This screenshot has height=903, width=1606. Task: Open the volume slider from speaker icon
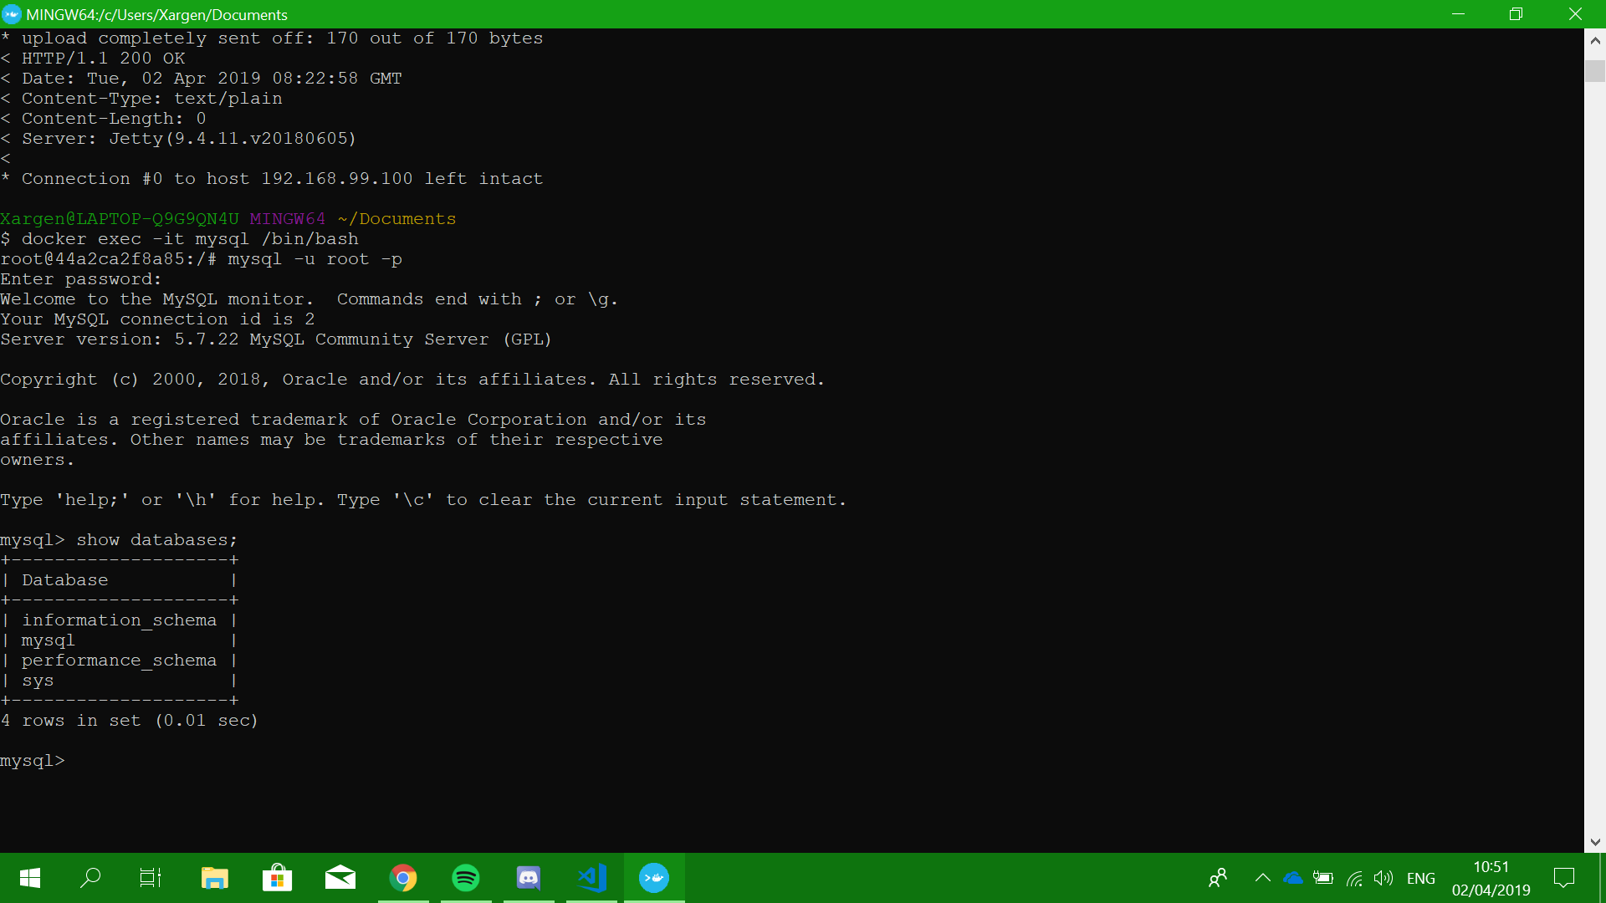tap(1384, 878)
